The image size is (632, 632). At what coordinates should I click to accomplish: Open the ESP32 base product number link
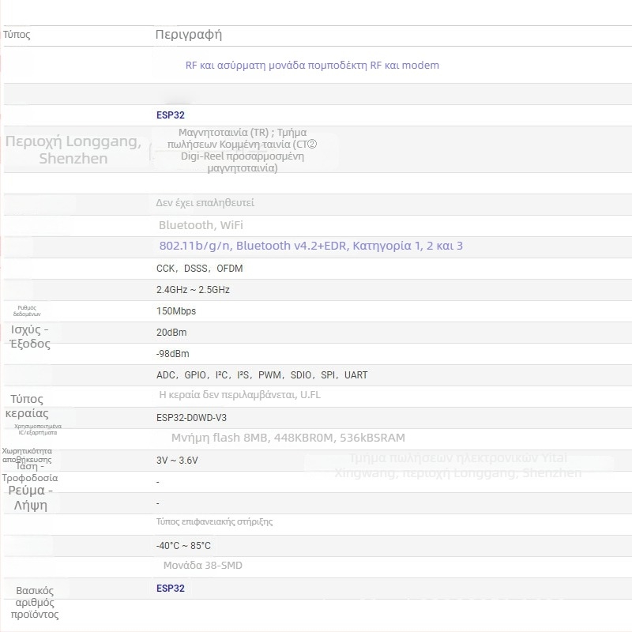coord(171,589)
